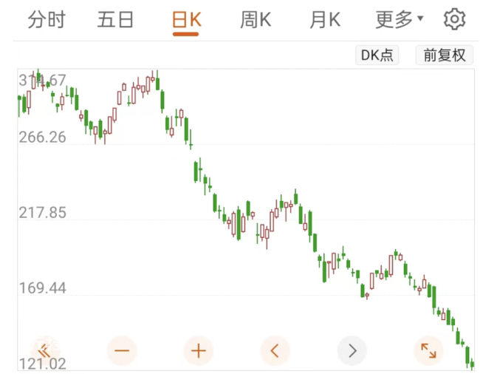
Task: Jump to earliest data with double-left arrows
Action: 45,351
